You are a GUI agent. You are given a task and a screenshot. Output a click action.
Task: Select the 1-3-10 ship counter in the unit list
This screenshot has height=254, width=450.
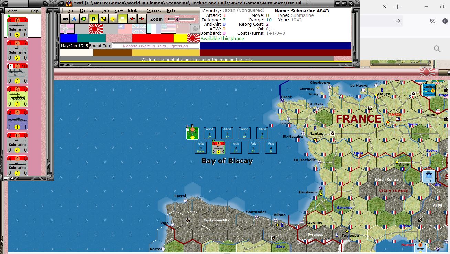(x=18, y=73)
